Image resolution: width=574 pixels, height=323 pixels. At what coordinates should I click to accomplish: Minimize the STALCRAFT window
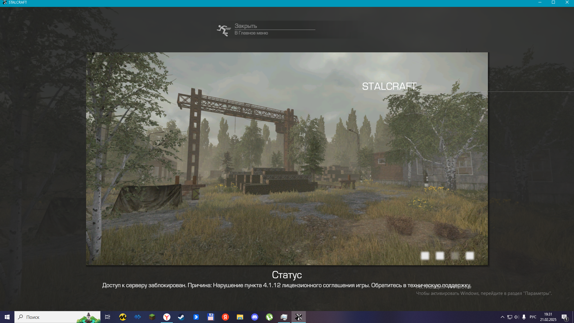point(540,2)
